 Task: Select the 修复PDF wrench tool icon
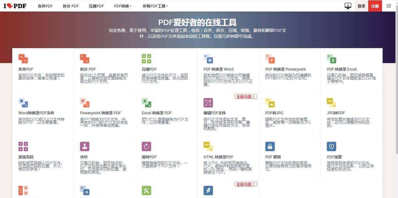146,190
